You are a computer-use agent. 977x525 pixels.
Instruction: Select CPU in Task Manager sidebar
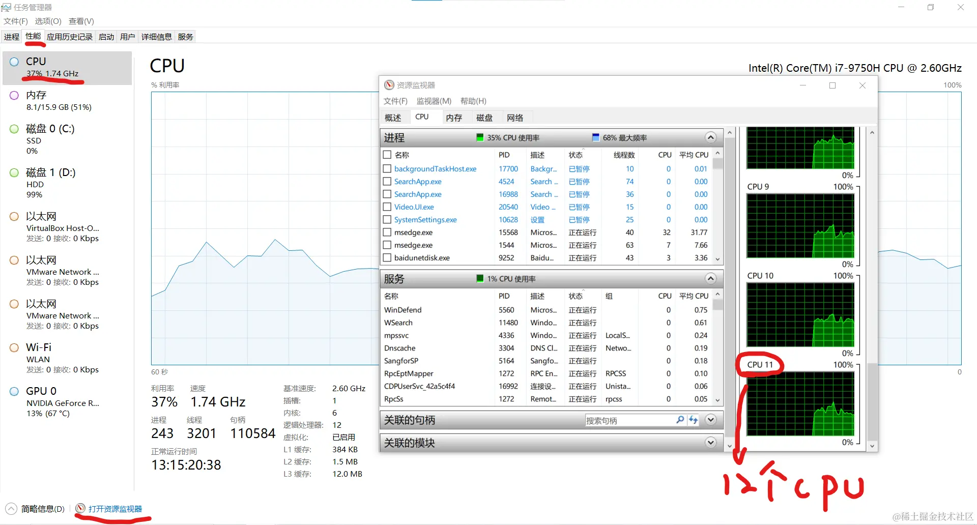pos(67,68)
